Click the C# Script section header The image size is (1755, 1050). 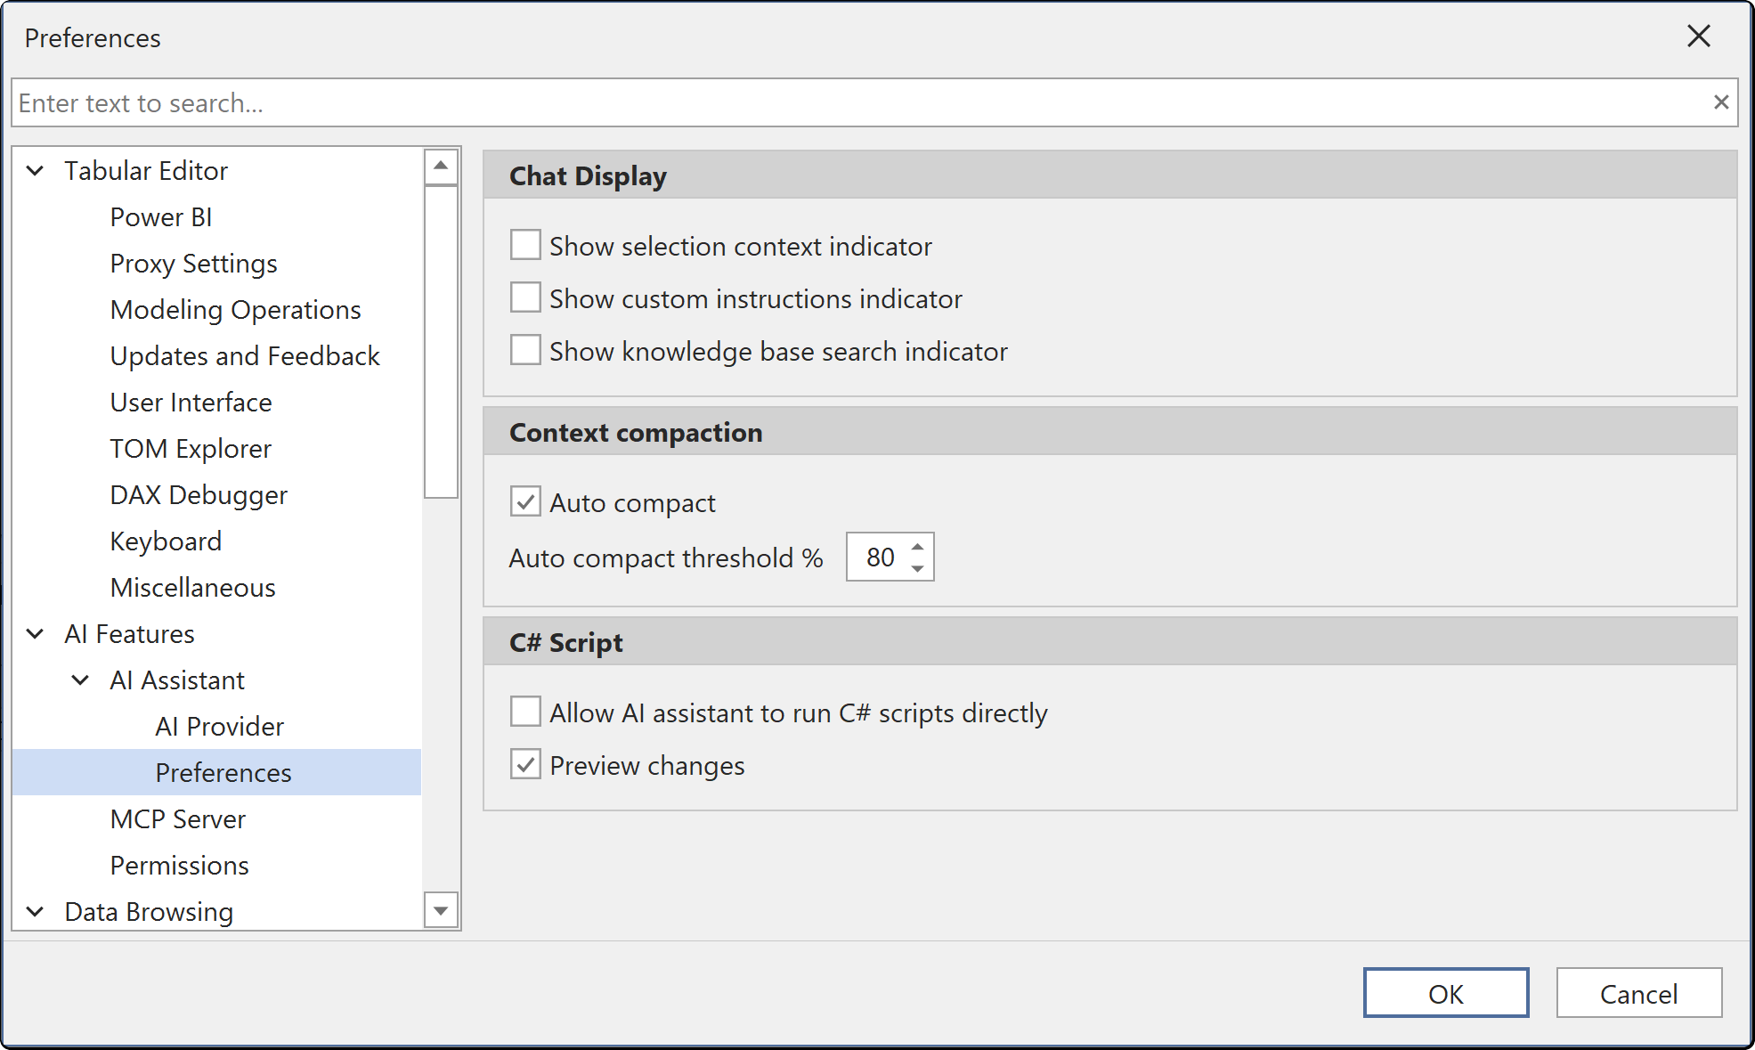click(1110, 641)
